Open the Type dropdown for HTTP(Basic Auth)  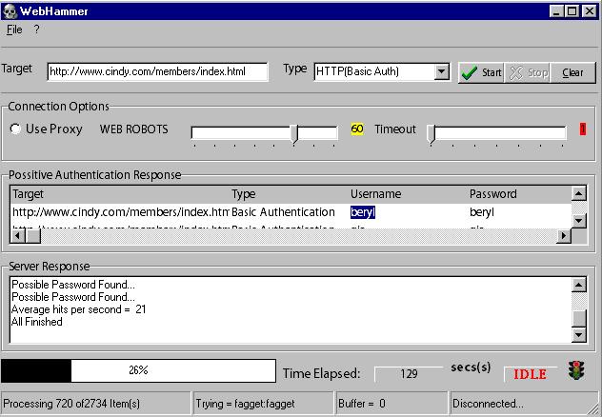coord(441,71)
